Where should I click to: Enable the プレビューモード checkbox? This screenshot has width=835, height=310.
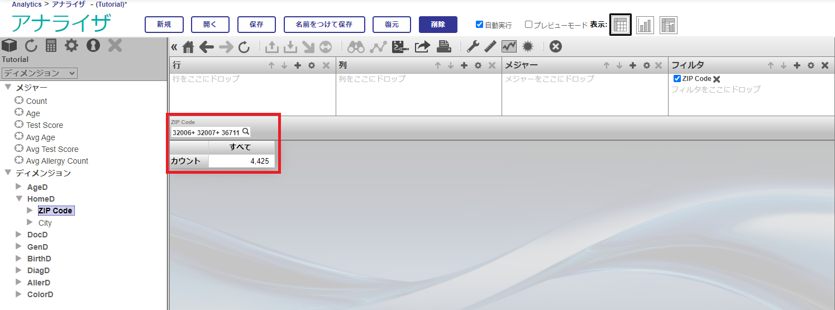click(x=528, y=25)
